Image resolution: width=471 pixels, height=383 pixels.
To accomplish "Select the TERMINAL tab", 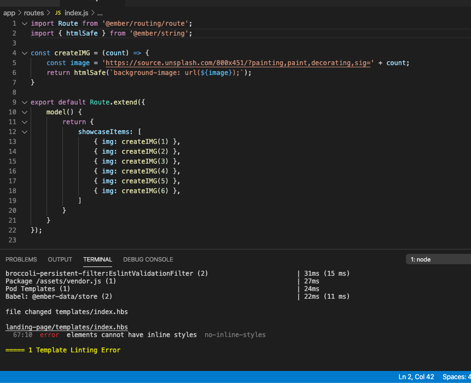I will pos(97,259).
